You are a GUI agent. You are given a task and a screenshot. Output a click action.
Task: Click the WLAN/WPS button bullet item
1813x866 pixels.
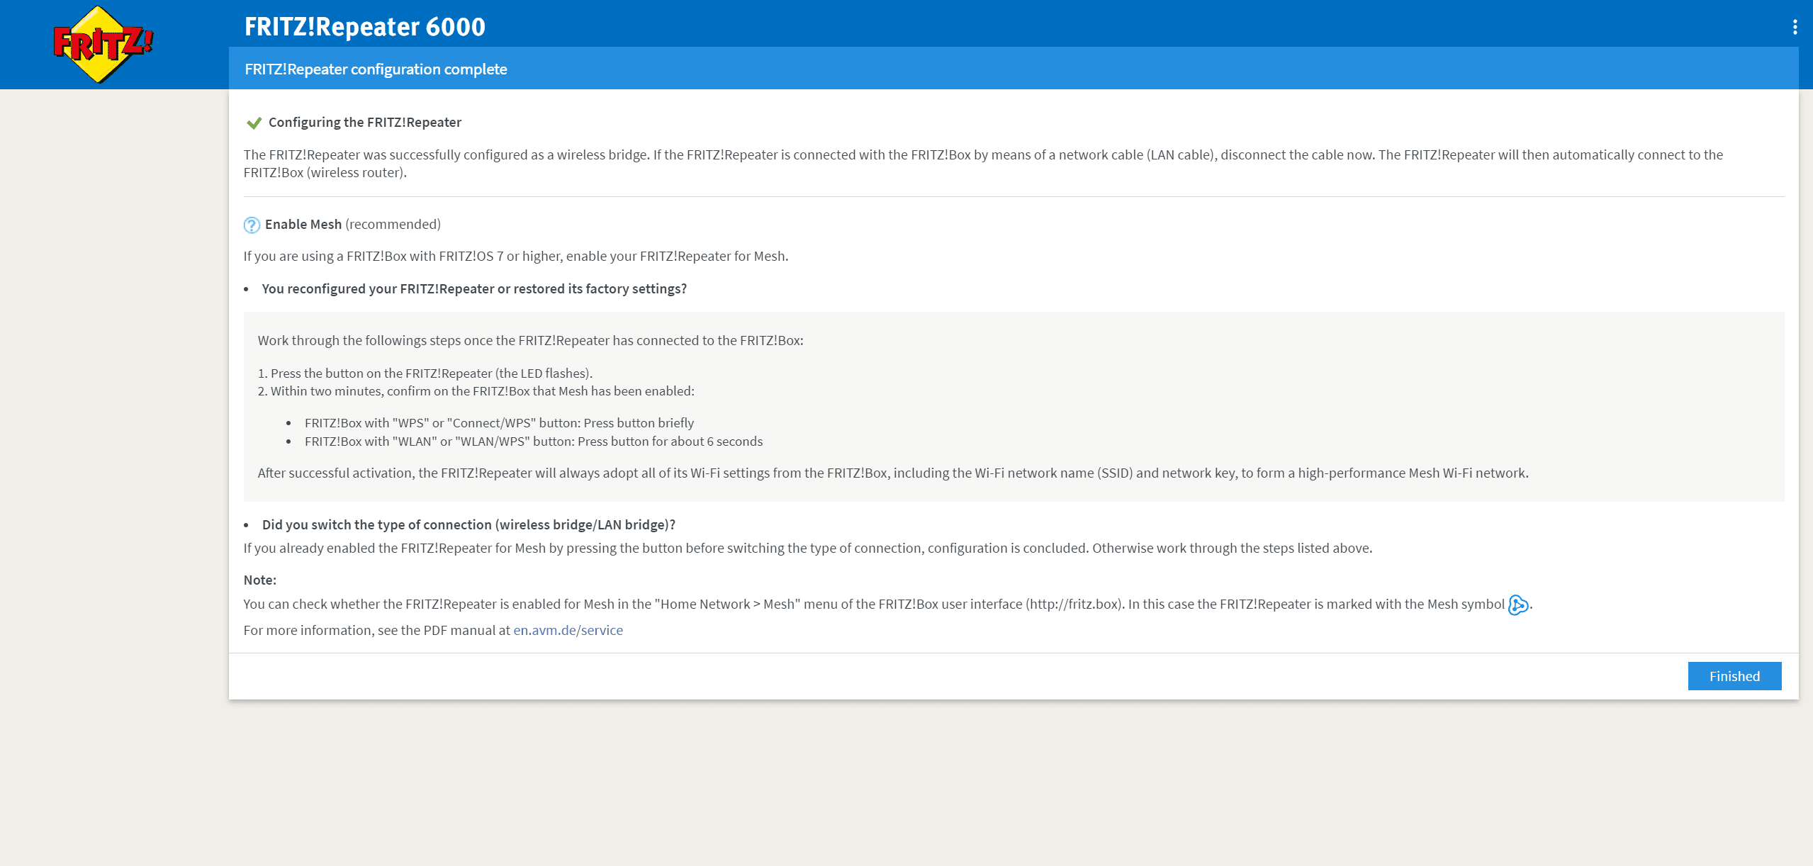533,441
